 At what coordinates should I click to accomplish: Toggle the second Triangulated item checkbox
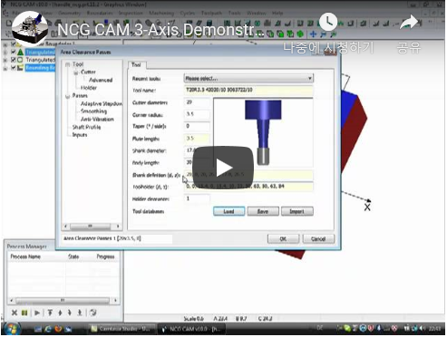pyautogui.click(x=14, y=60)
